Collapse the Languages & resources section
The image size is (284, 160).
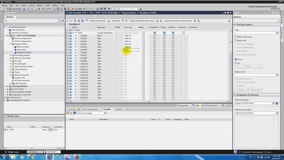click(x=235, y=95)
